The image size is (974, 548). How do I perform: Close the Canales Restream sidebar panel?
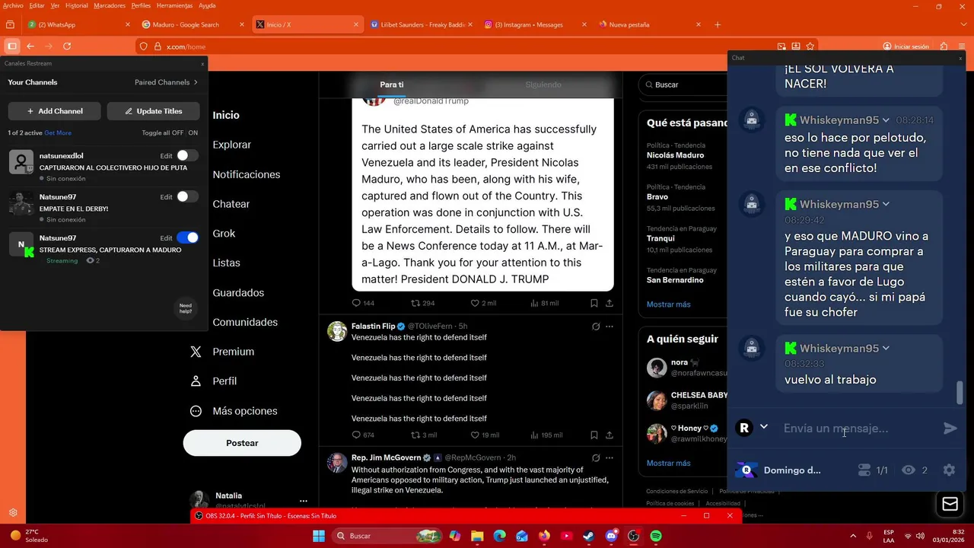(202, 64)
